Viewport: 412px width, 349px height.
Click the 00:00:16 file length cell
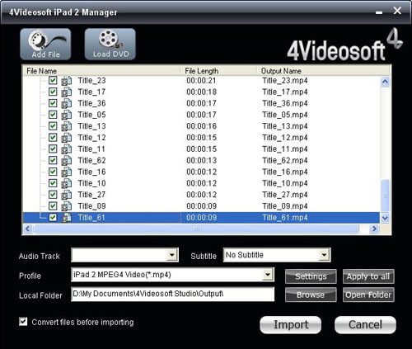point(201,126)
